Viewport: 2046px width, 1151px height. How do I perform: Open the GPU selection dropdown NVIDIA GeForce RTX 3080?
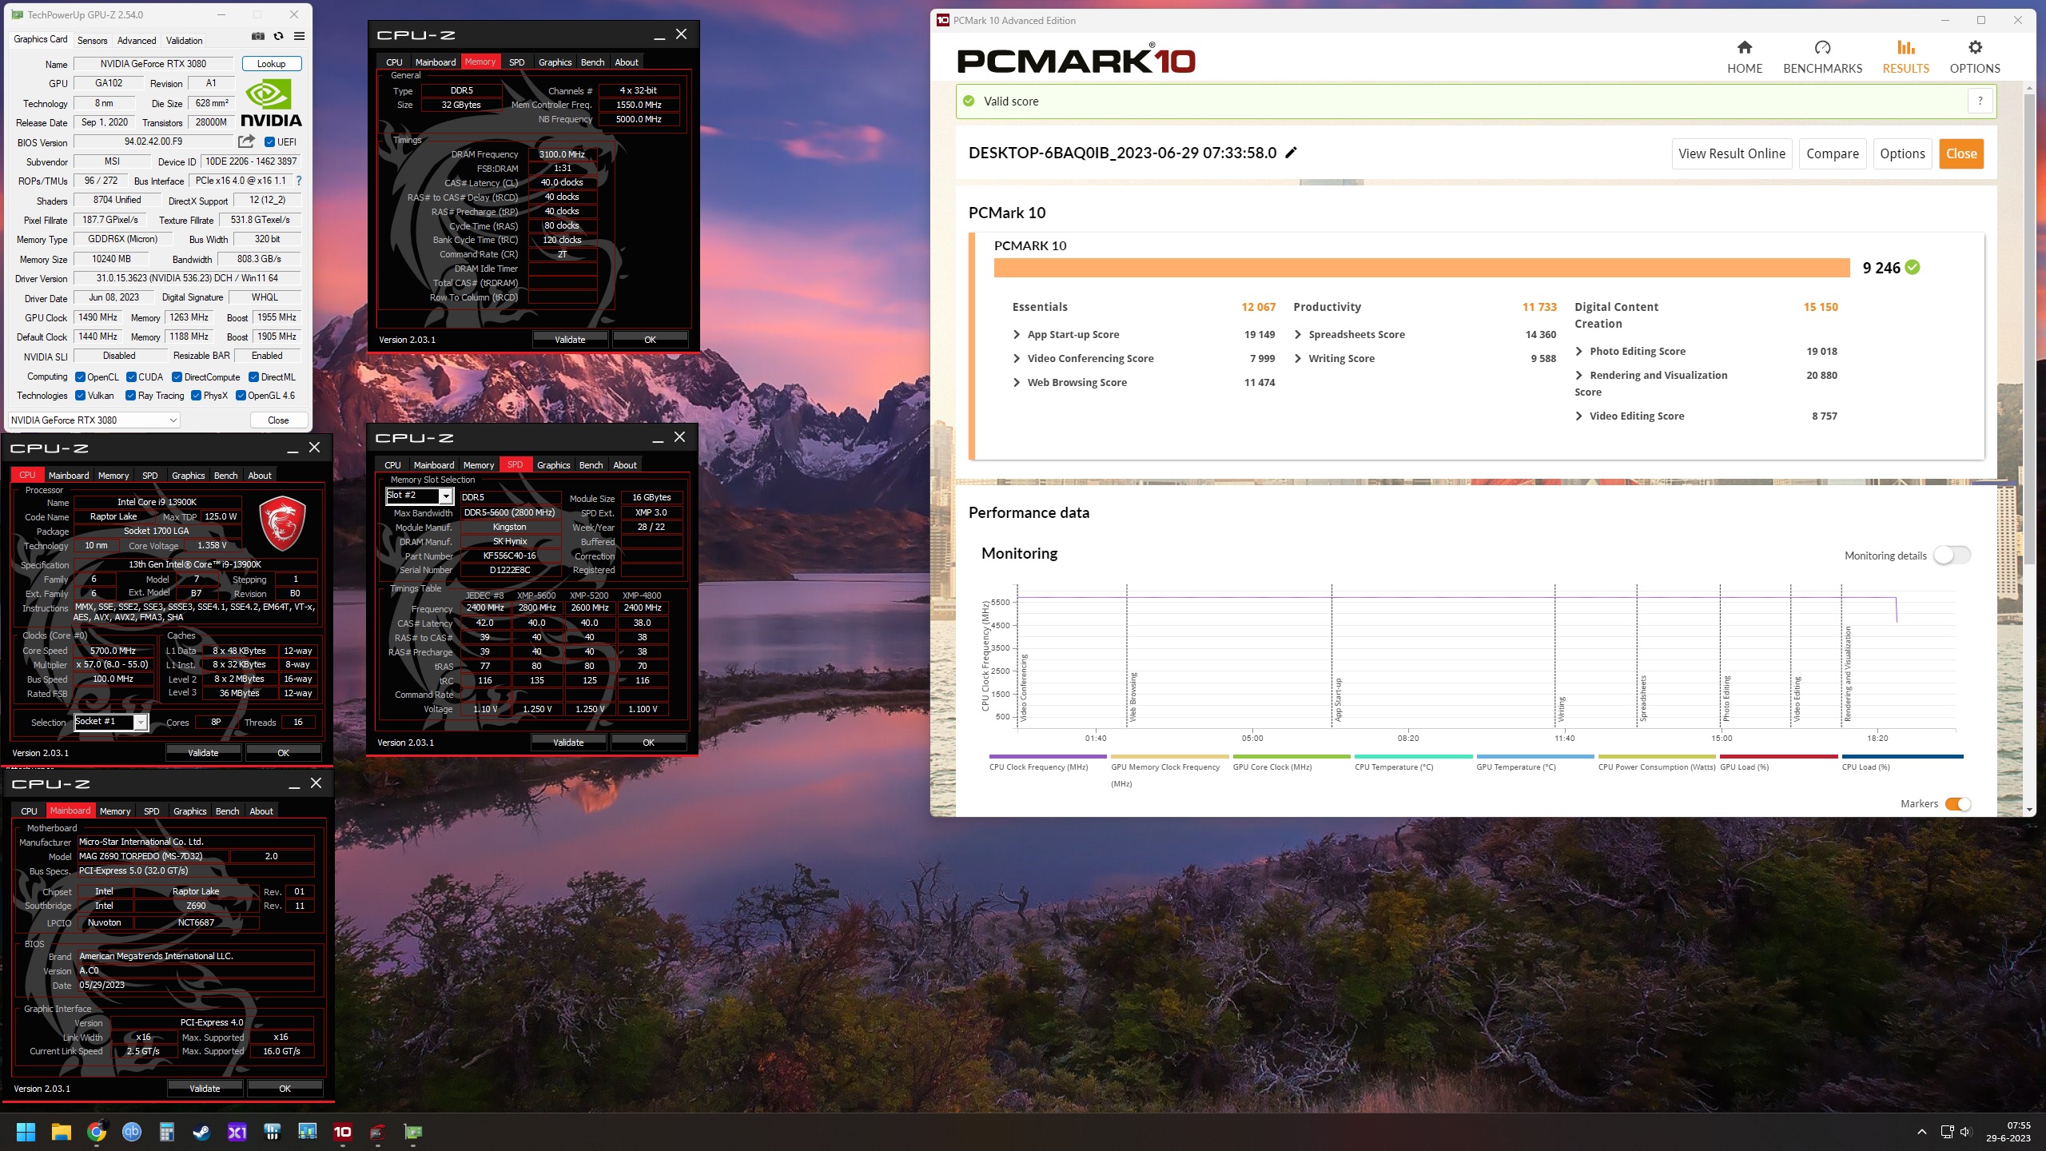pos(94,420)
